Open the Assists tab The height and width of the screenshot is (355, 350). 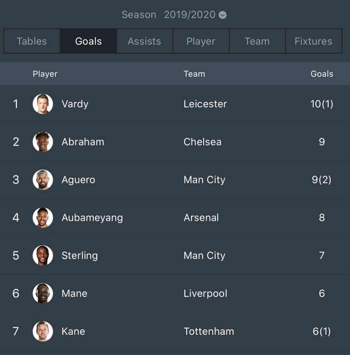(144, 41)
